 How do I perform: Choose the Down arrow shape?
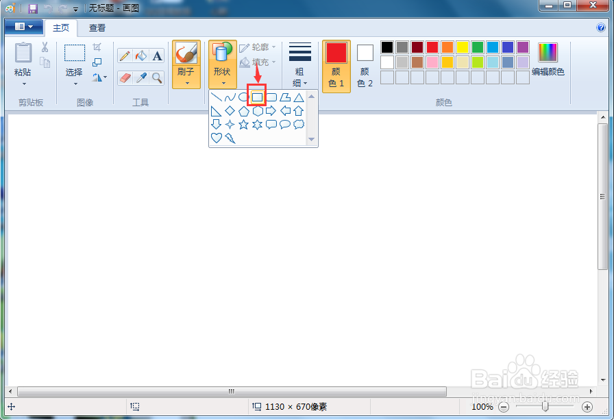(216, 125)
